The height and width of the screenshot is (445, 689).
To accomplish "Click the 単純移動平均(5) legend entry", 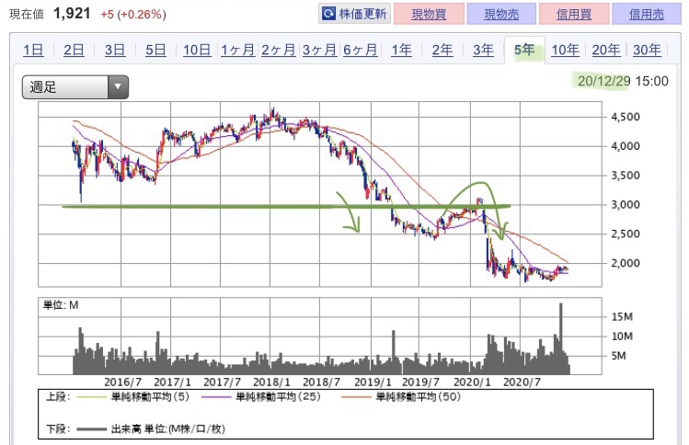I will coord(132,397).
